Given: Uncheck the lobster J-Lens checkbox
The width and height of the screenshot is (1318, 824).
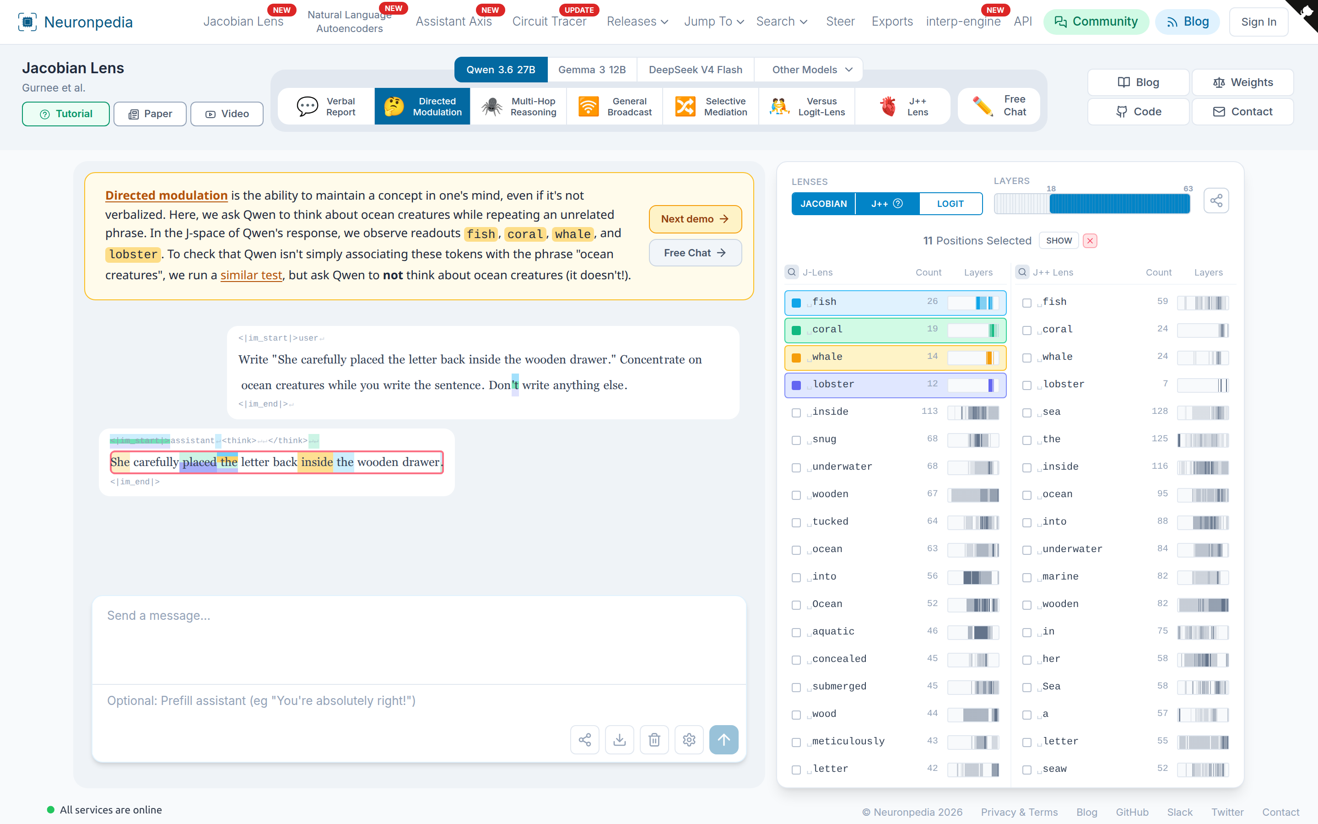Looking at the screenshot, I should point(796,385).
